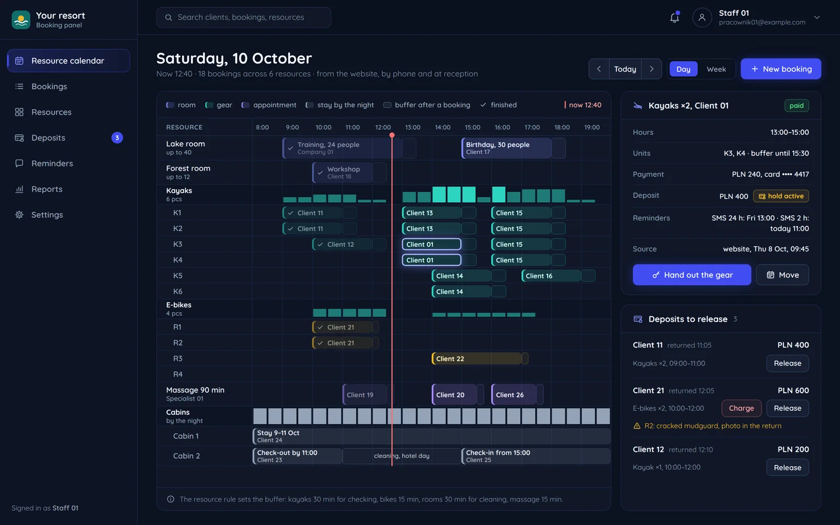840x525 pixels.
Task: Click the paid status badge
Action: [x=796, y=106]
